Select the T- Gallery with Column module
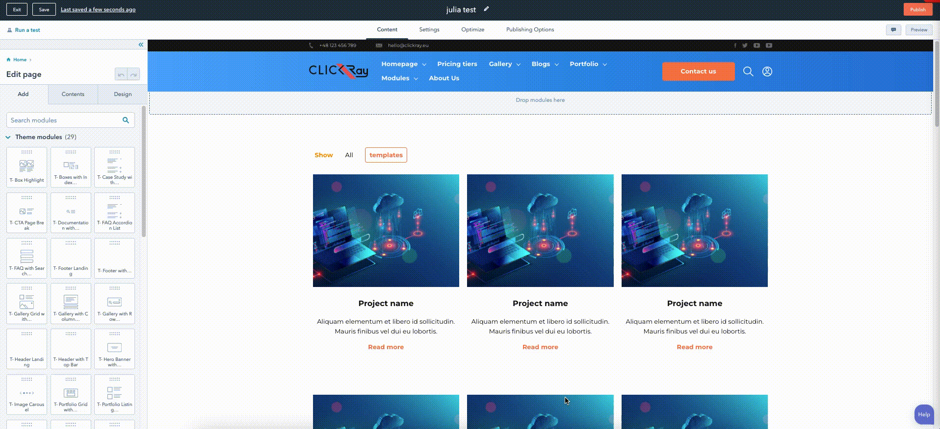 (x=71, y=304)
